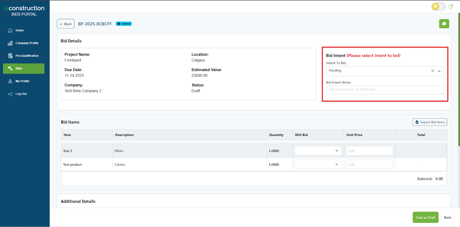Expand the Intent To Bid dropdown
This screenshot has width=460, height=227.
coord(439,71)
